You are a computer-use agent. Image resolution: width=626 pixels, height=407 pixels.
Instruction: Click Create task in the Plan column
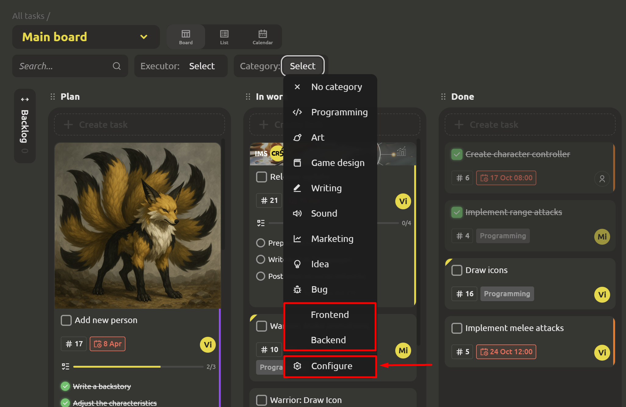pos(139,124)
